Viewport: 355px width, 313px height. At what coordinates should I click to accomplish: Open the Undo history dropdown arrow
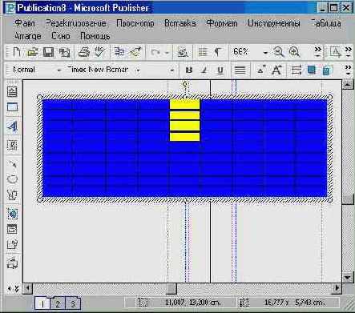[167, 52]
